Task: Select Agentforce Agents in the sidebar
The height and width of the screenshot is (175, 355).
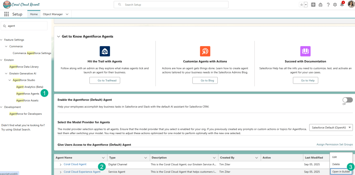Action: tap(28, 94)
